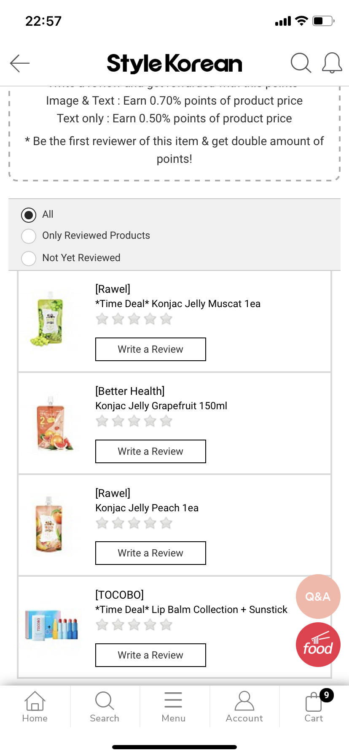Open the Cart with 9 items
This screenshot has height=756, width=349.
click(x=314, y=707)
